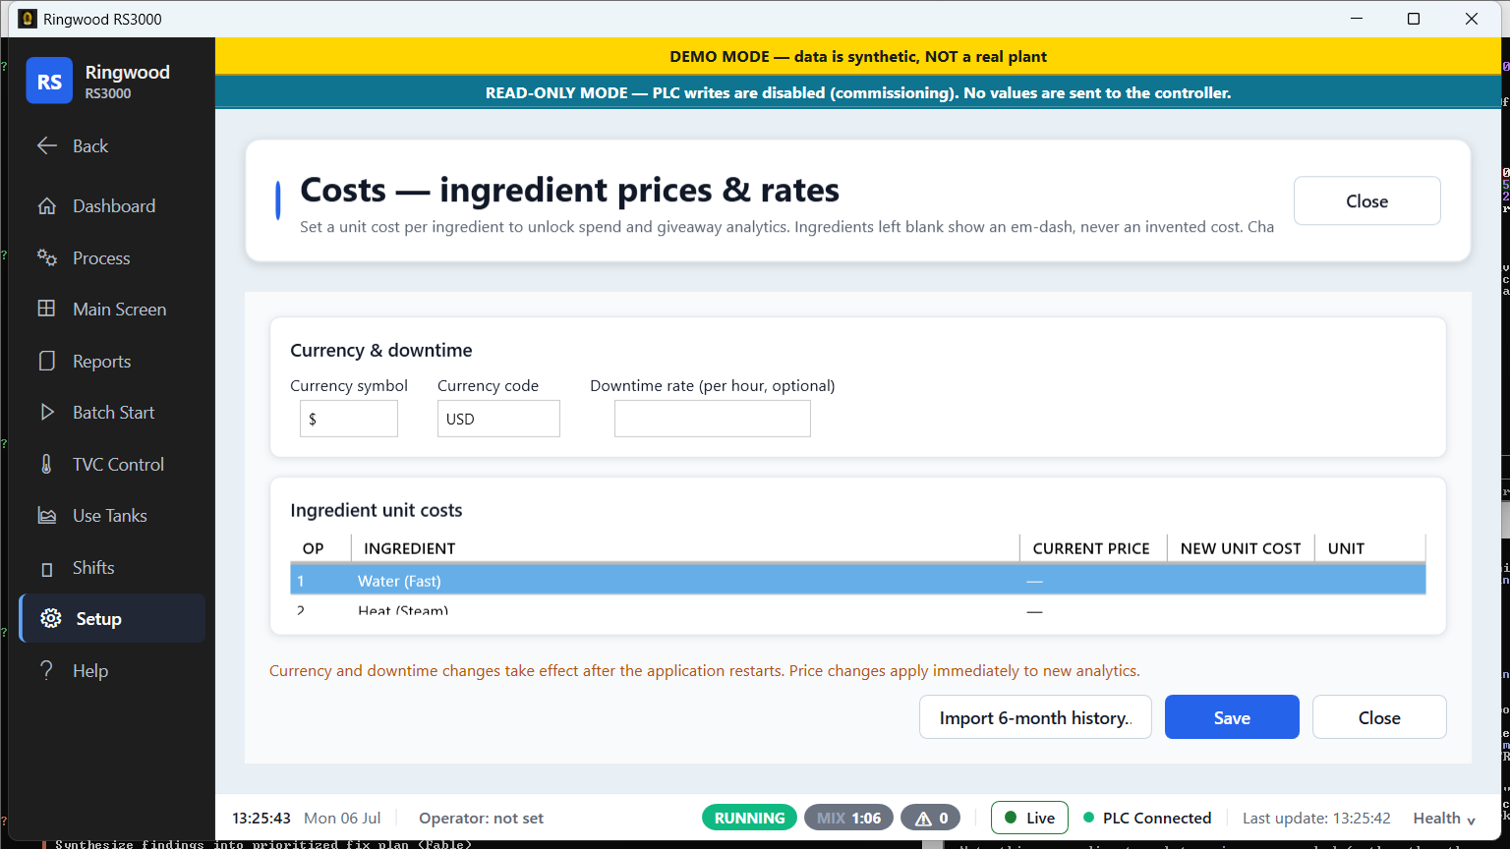This screenshot has width=1510, height=849.
Task: Go to Dashboard in the sidebar
Action: pyautogui.click(x=114, y=206)
